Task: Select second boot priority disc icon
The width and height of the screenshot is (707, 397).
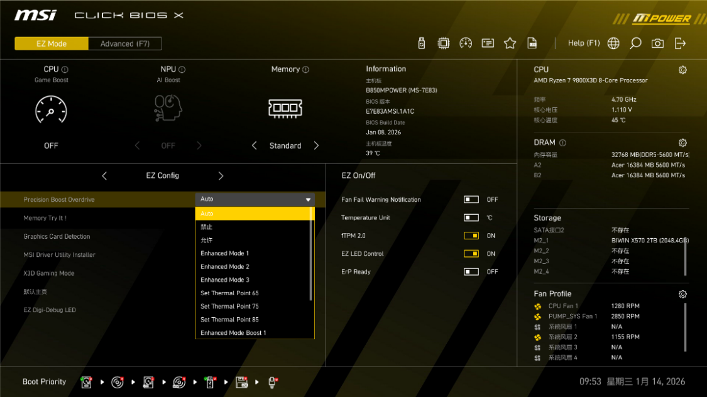Action: [118, 382]
